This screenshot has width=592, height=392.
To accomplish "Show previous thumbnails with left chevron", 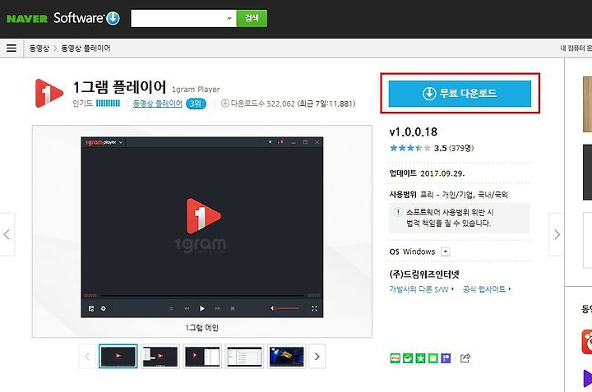I will (87, 356).
